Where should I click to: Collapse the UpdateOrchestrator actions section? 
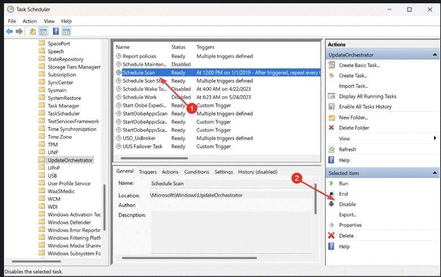[435, 55]
